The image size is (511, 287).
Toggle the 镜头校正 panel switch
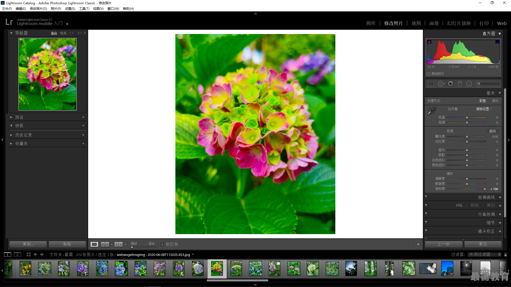[426, 231]
